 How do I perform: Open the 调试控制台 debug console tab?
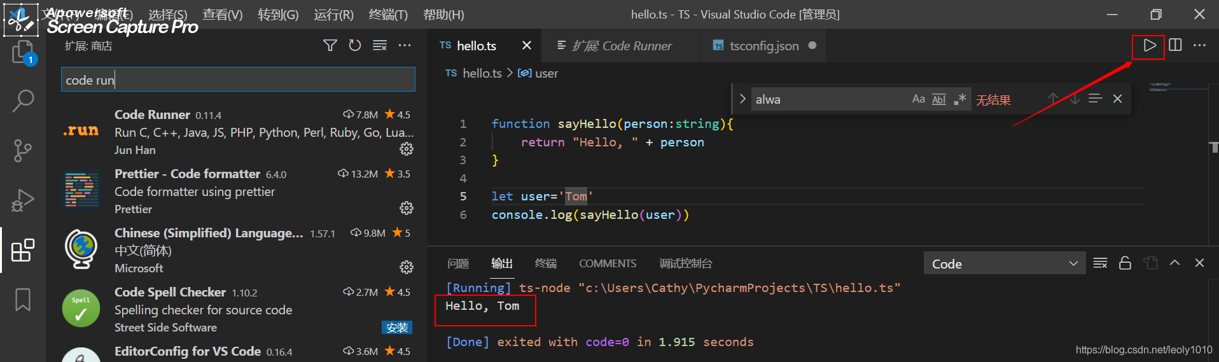coord(685,263)
